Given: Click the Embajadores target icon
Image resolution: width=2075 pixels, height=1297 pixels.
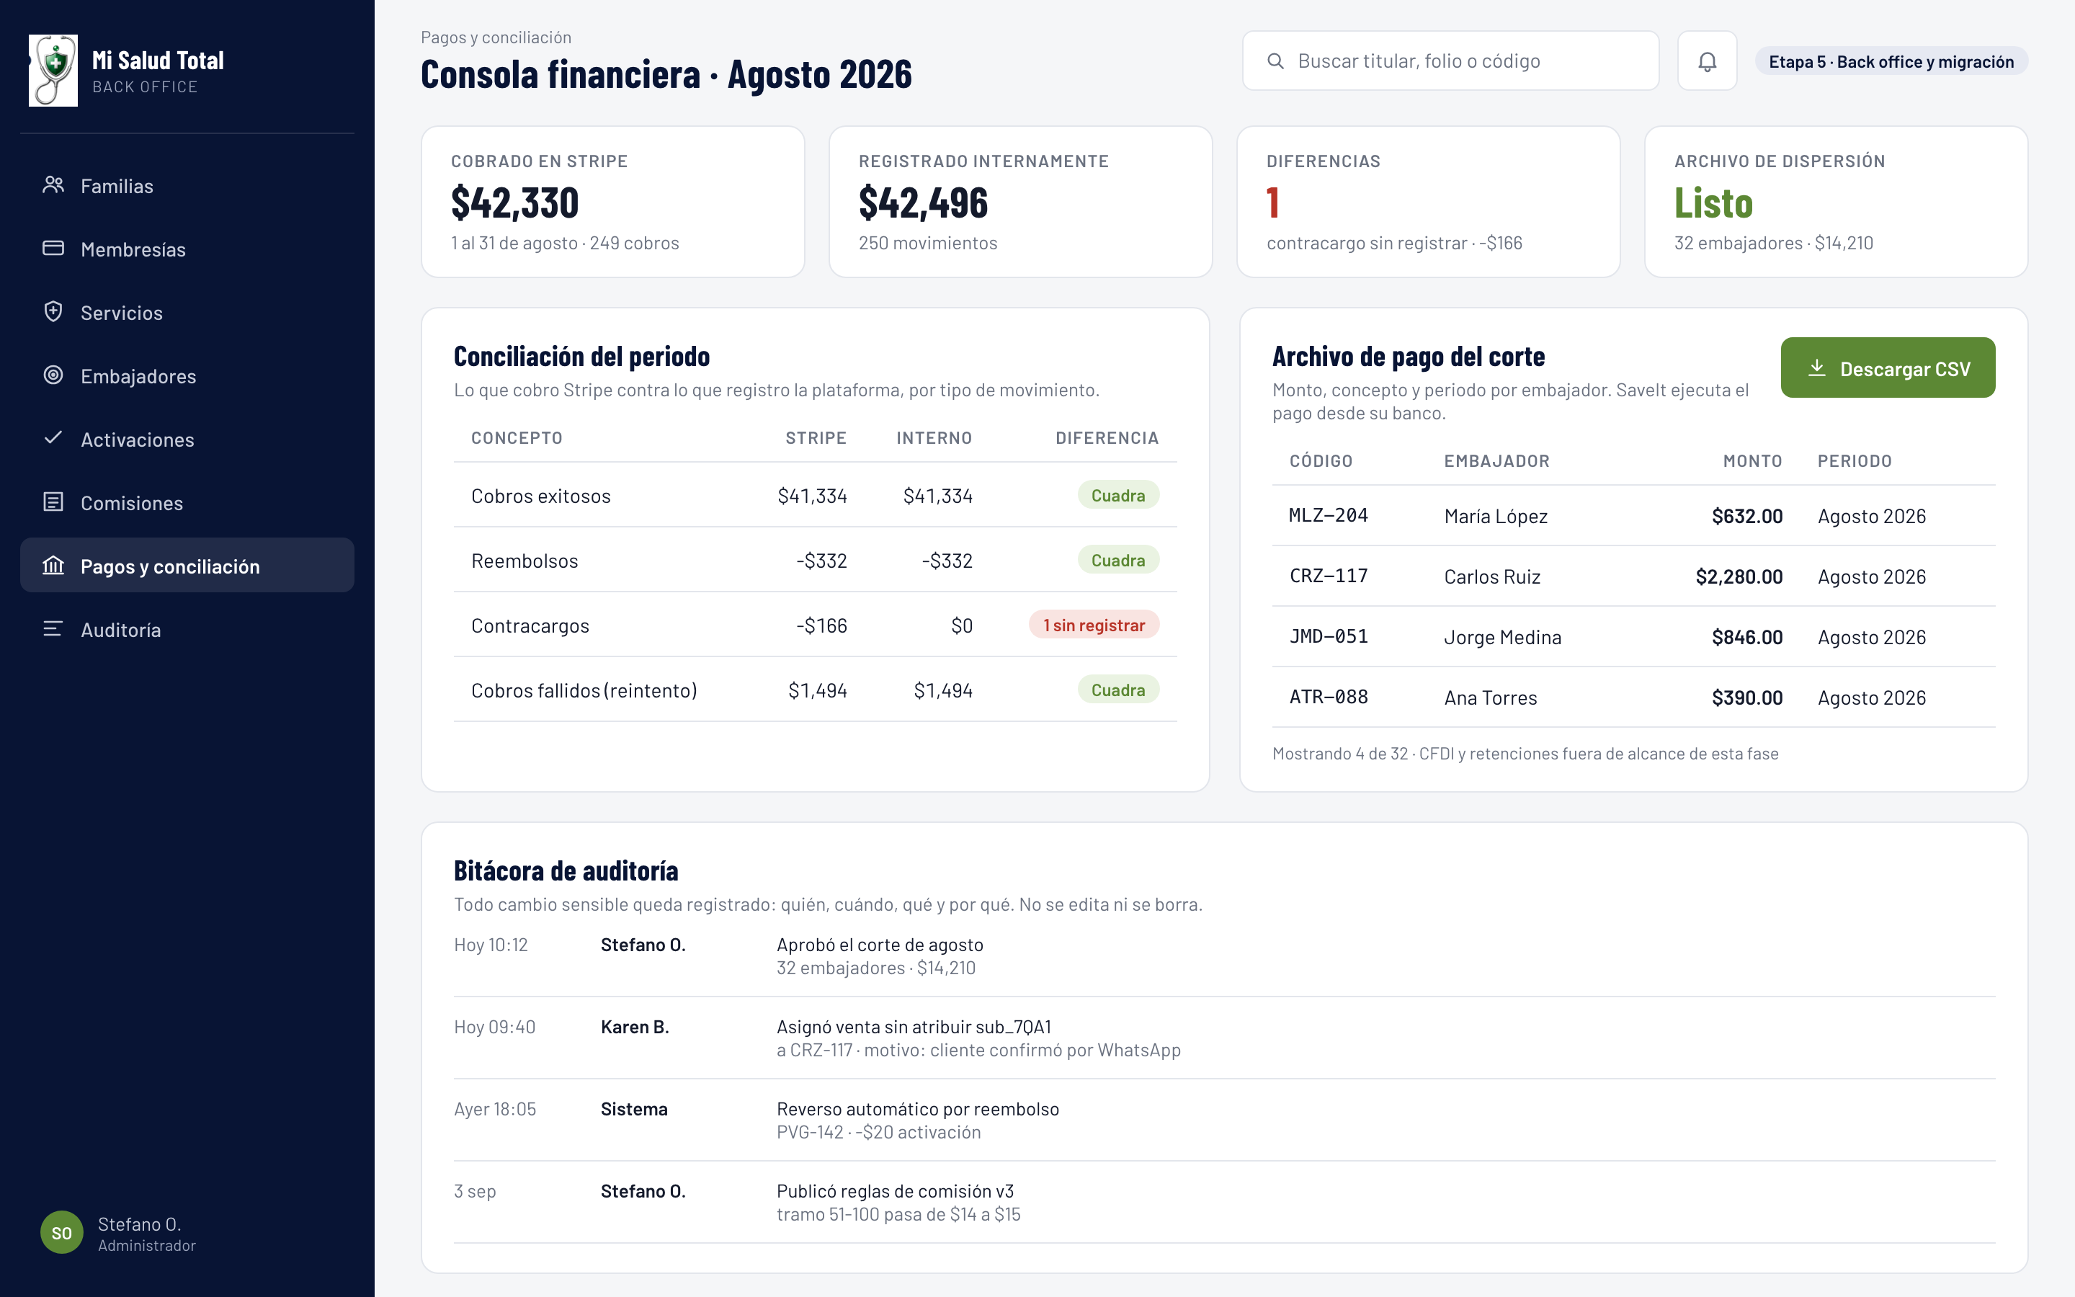Looking at the screenshot, I should click(x=53, y=375).
